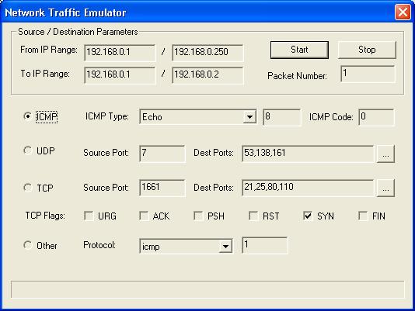Viewport: 415px width, 311px height.
Task: Open the ICMP Type dropdown
Action: (249, 117)
